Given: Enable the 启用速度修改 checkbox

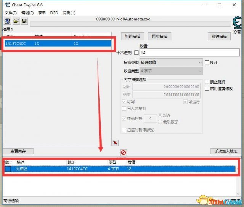Looking at the screenshot, I should point(207,89).
